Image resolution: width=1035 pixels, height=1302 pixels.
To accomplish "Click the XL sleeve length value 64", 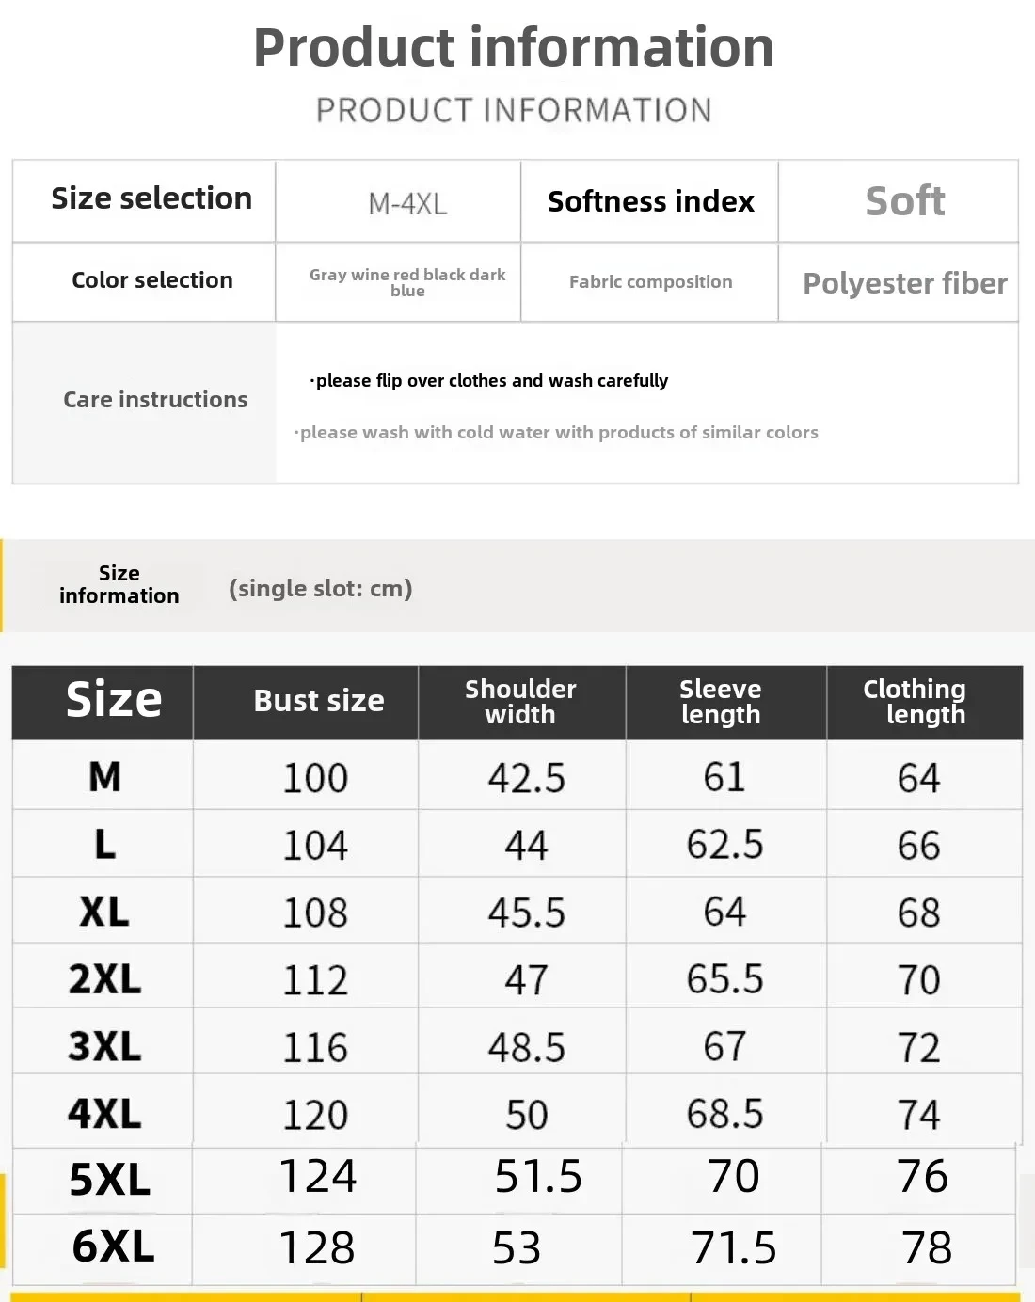I will [x=724, y=912].
